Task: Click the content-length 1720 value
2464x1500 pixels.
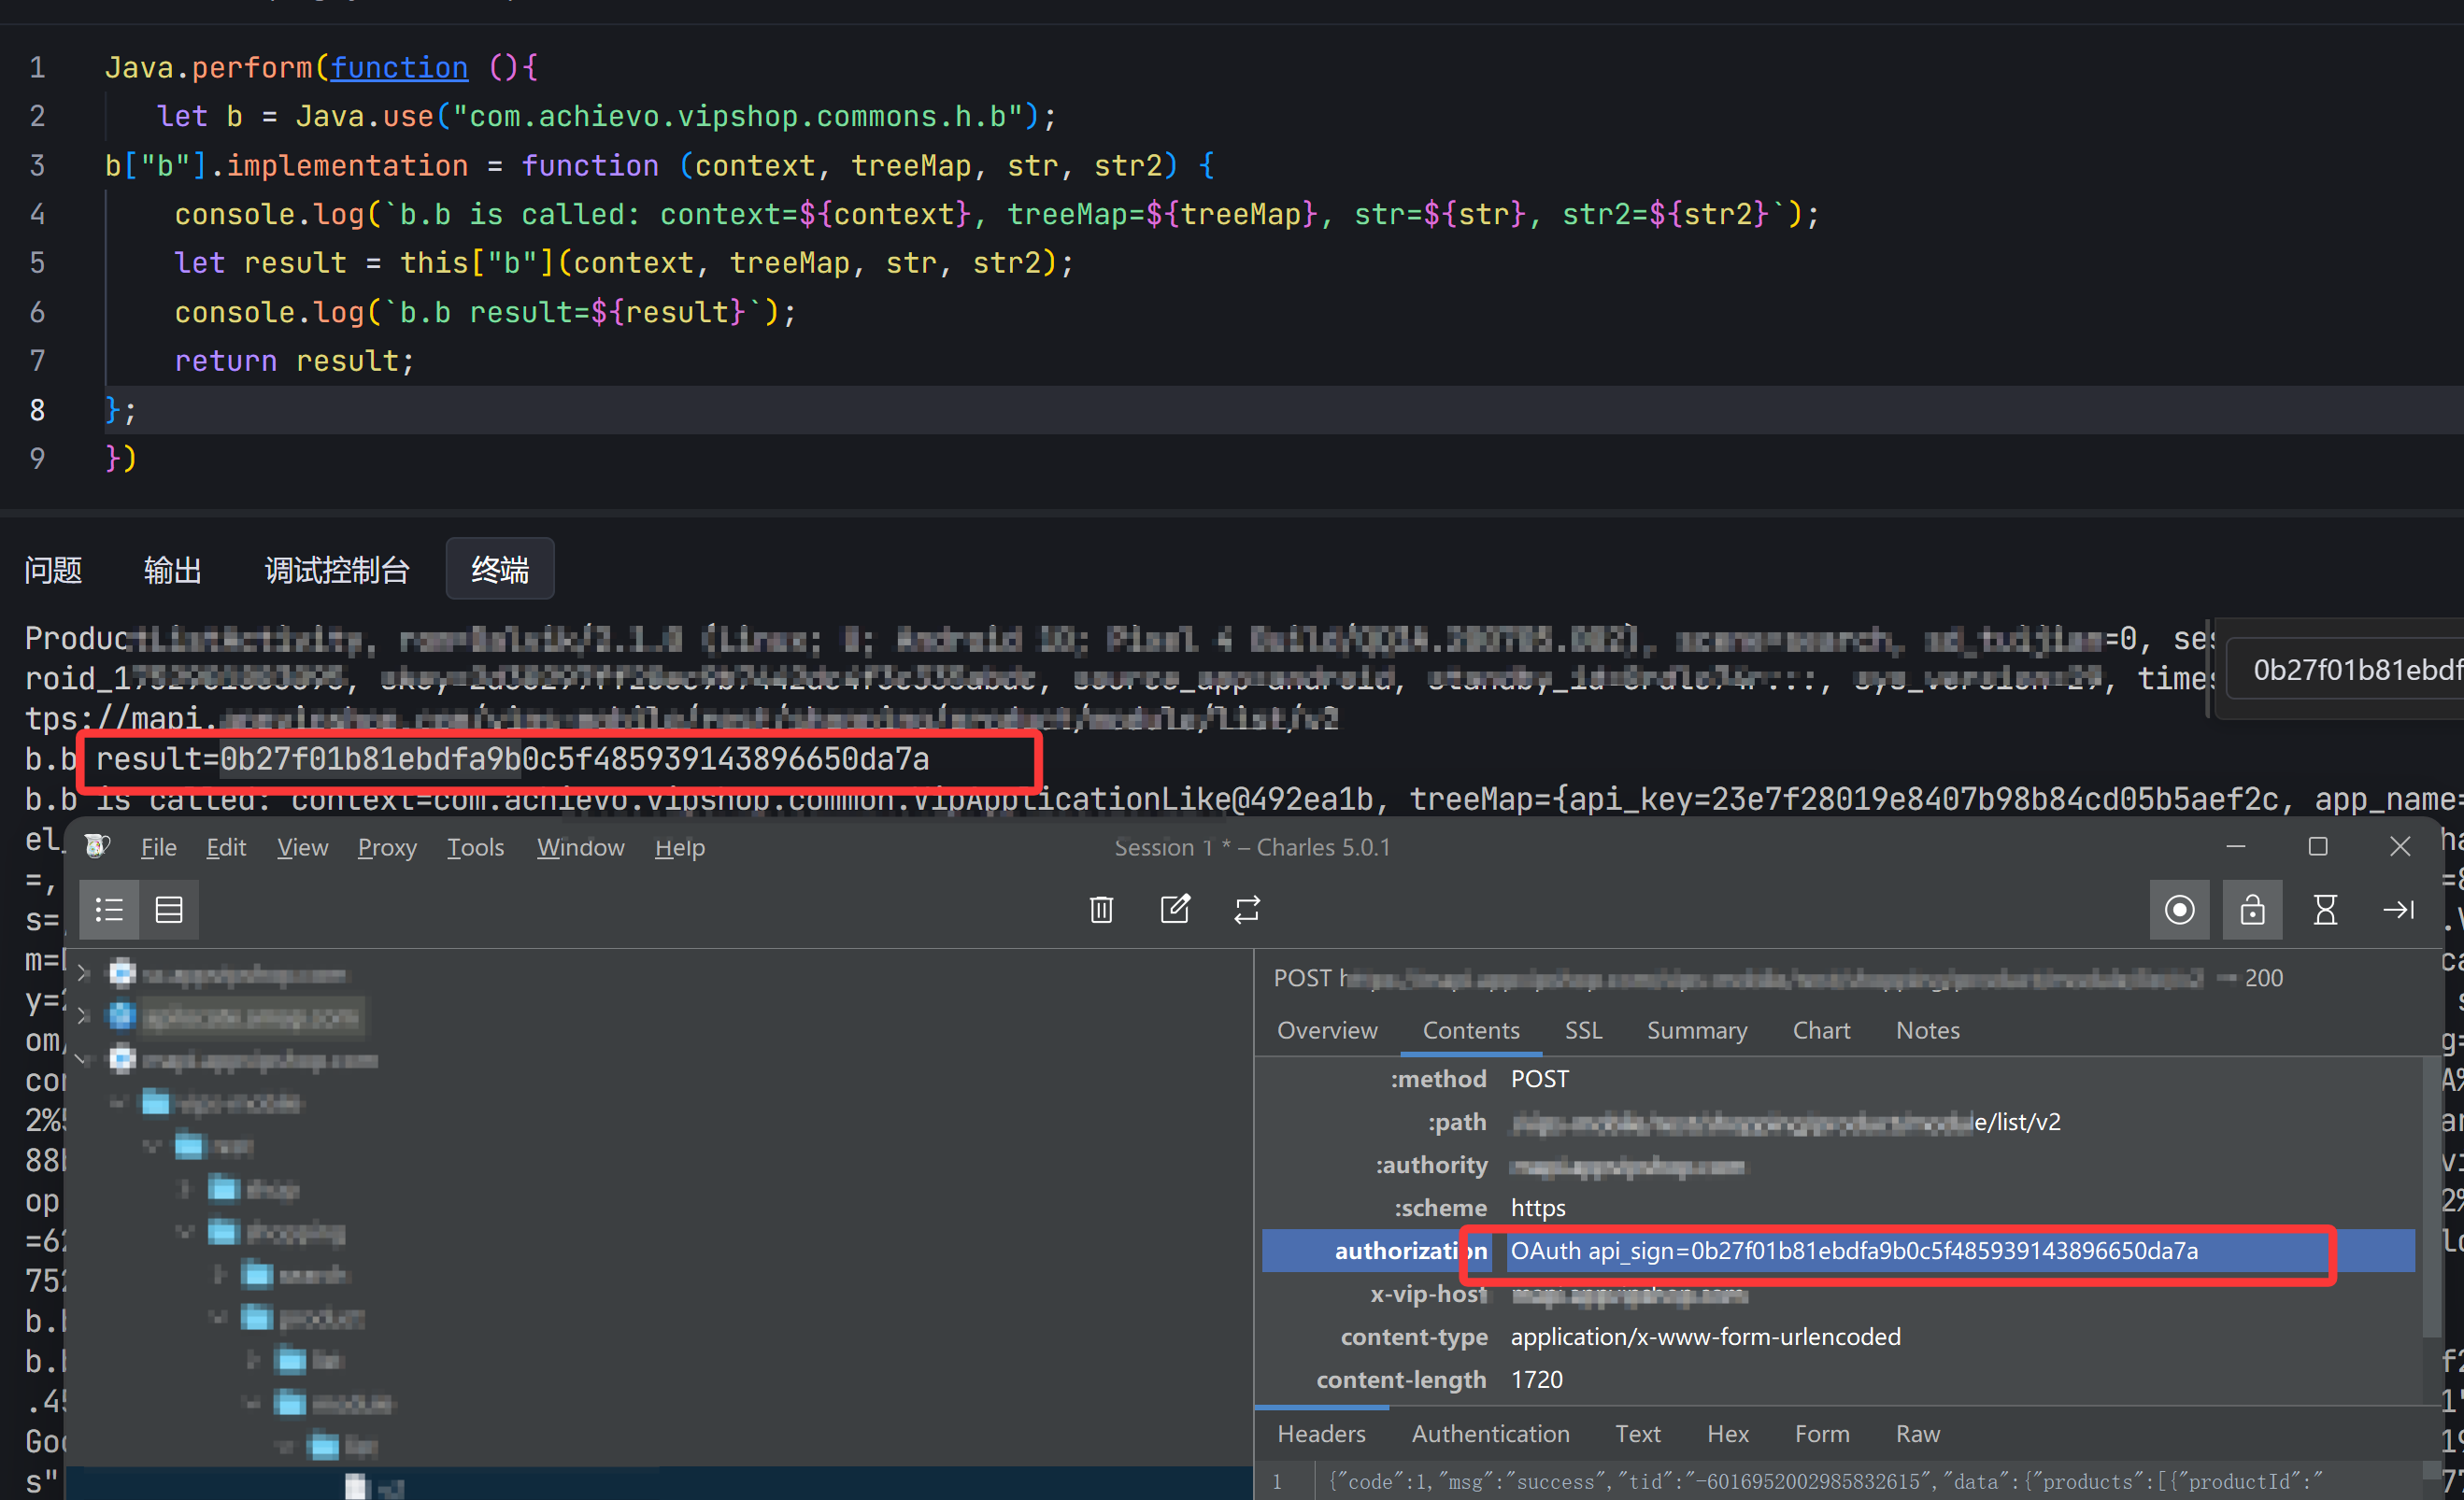Action: tap(1536, 1380)
